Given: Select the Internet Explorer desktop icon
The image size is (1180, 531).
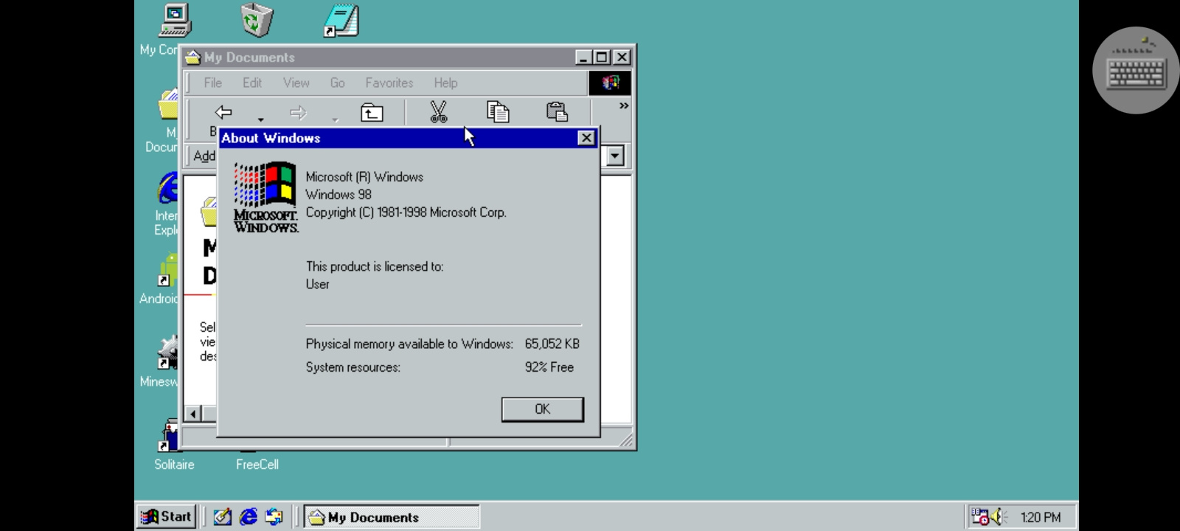Looking at the screenshot, I should coord(168,188).
